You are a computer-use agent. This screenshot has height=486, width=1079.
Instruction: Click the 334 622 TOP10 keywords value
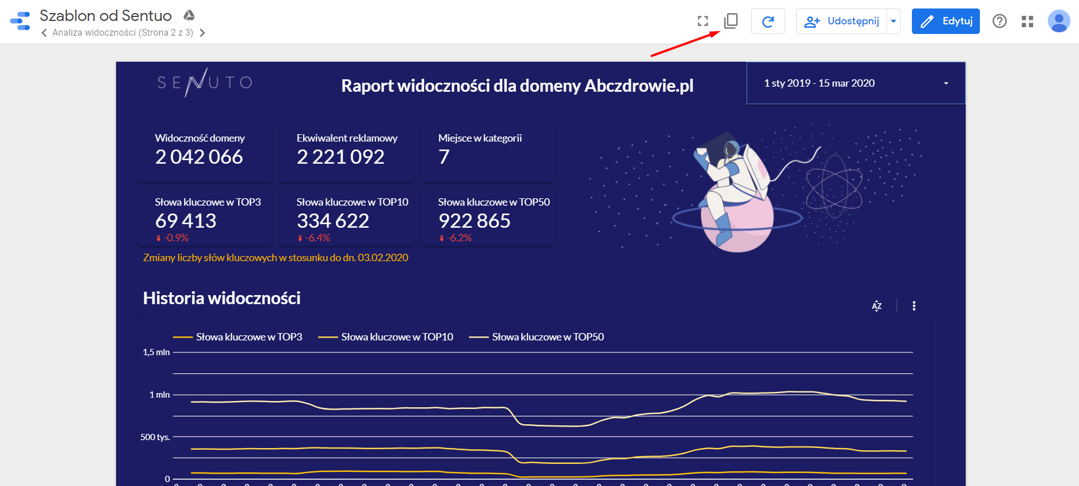(333, 220)
